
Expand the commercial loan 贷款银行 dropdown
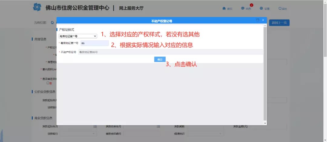point(78,133)
